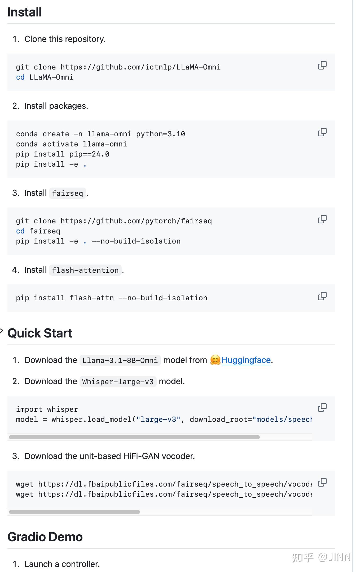
Task: Click the Quick Start section heading
Action: point(40,333)
